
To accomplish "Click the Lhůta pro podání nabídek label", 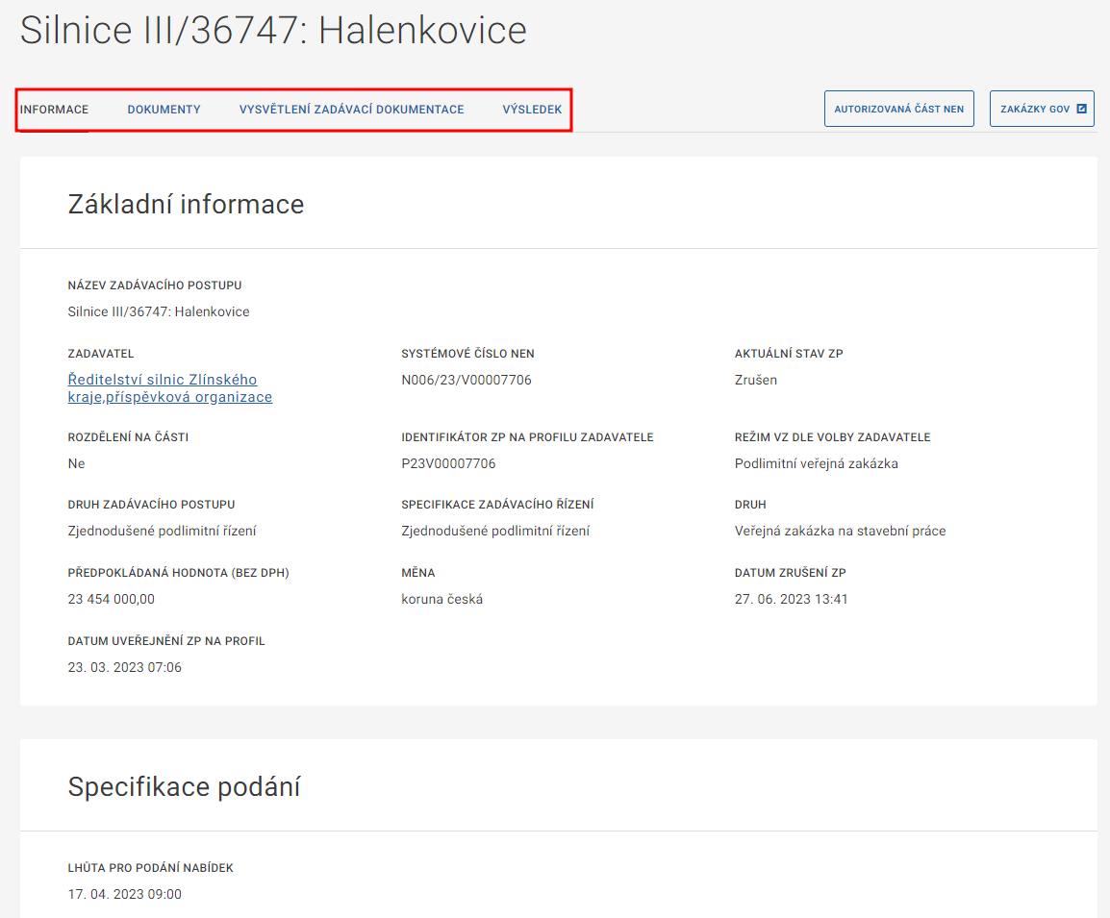I will (151, 868).
